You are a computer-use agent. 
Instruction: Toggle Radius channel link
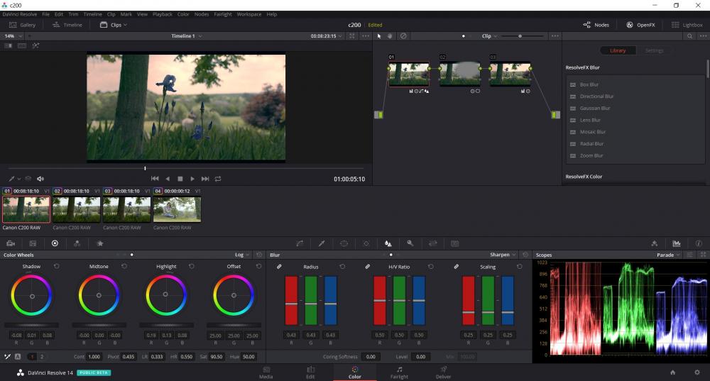coord(280,267)
